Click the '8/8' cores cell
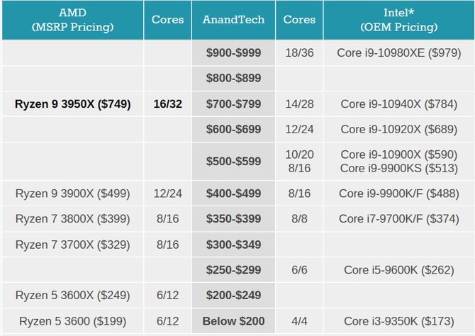 (x=299, y=219)
